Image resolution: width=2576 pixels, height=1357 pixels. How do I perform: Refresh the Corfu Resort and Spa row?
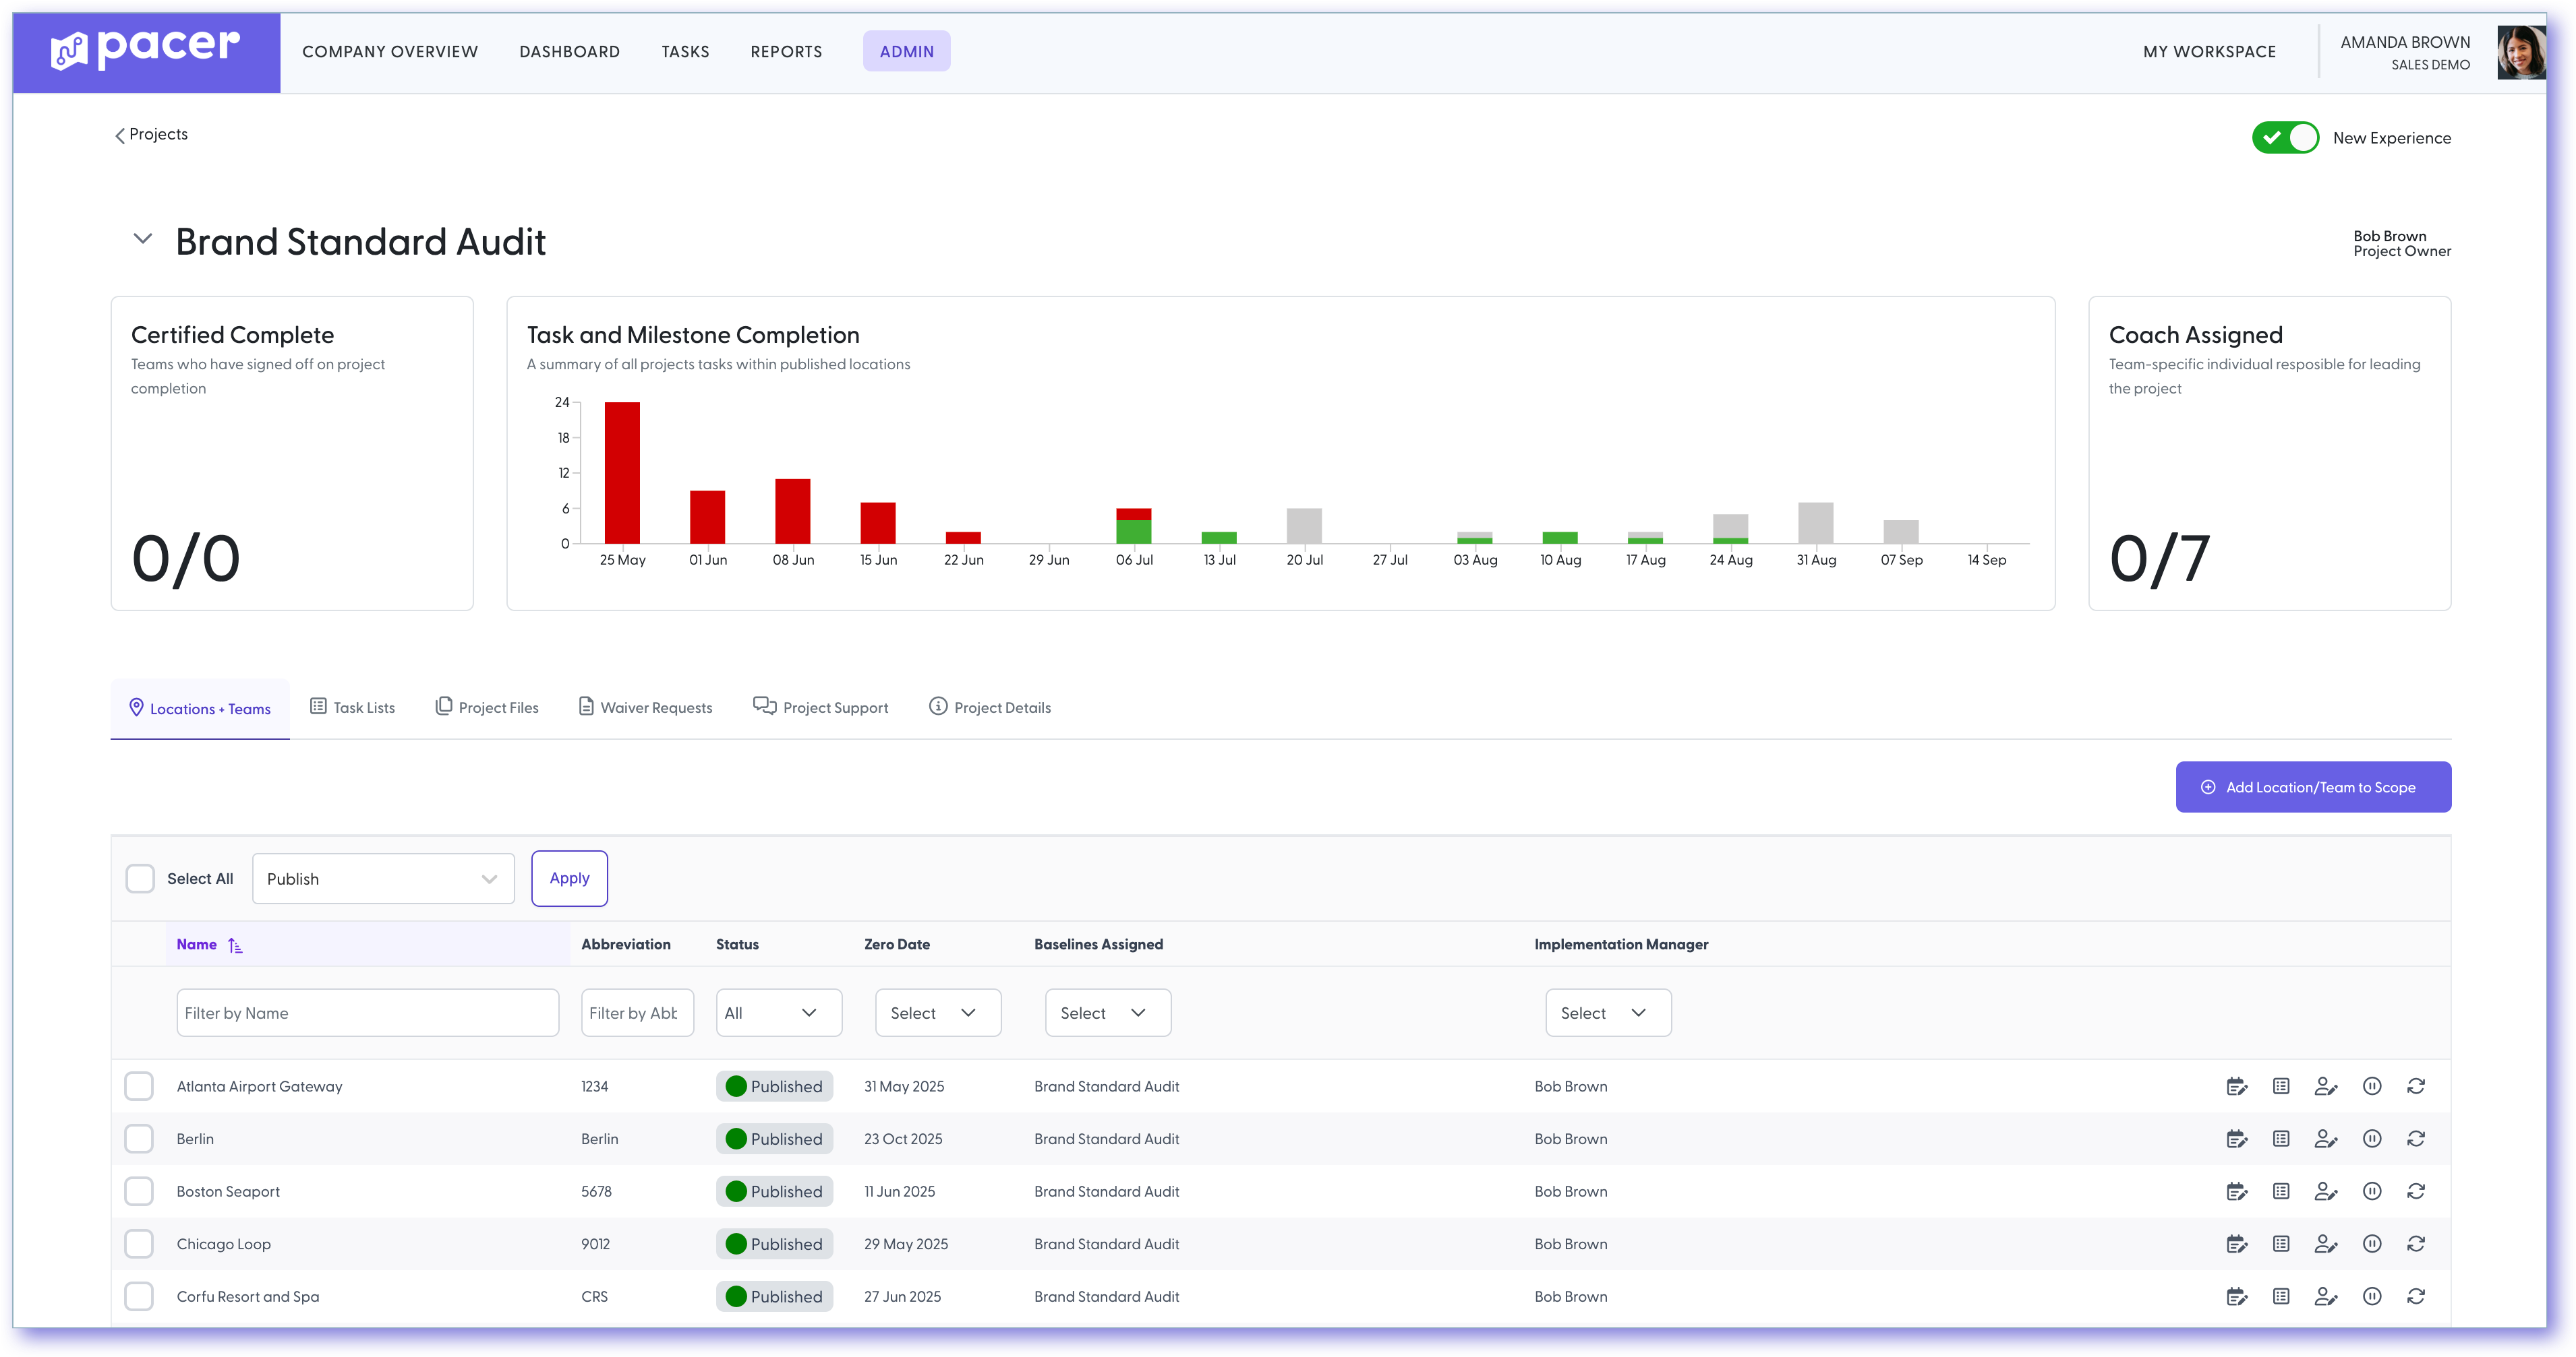(2416, 1297)
